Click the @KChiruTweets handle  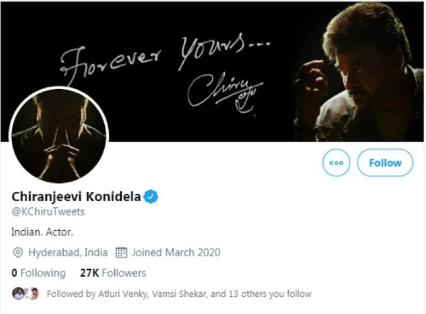click(49, 211)
